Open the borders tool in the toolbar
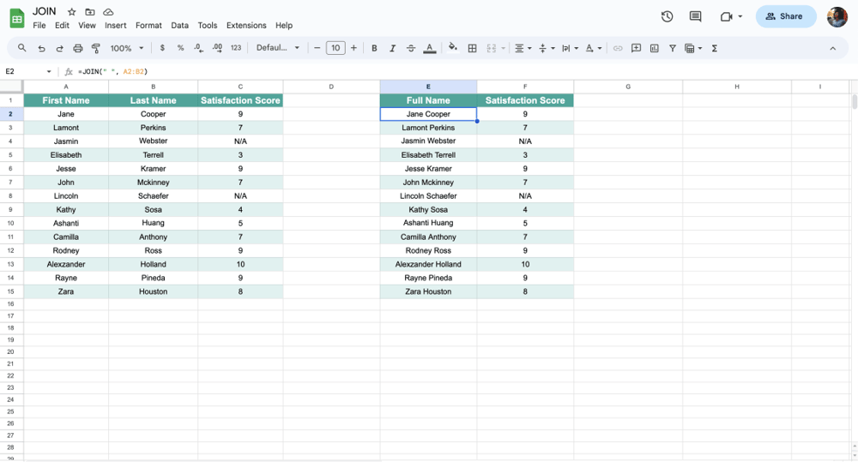 472,48
